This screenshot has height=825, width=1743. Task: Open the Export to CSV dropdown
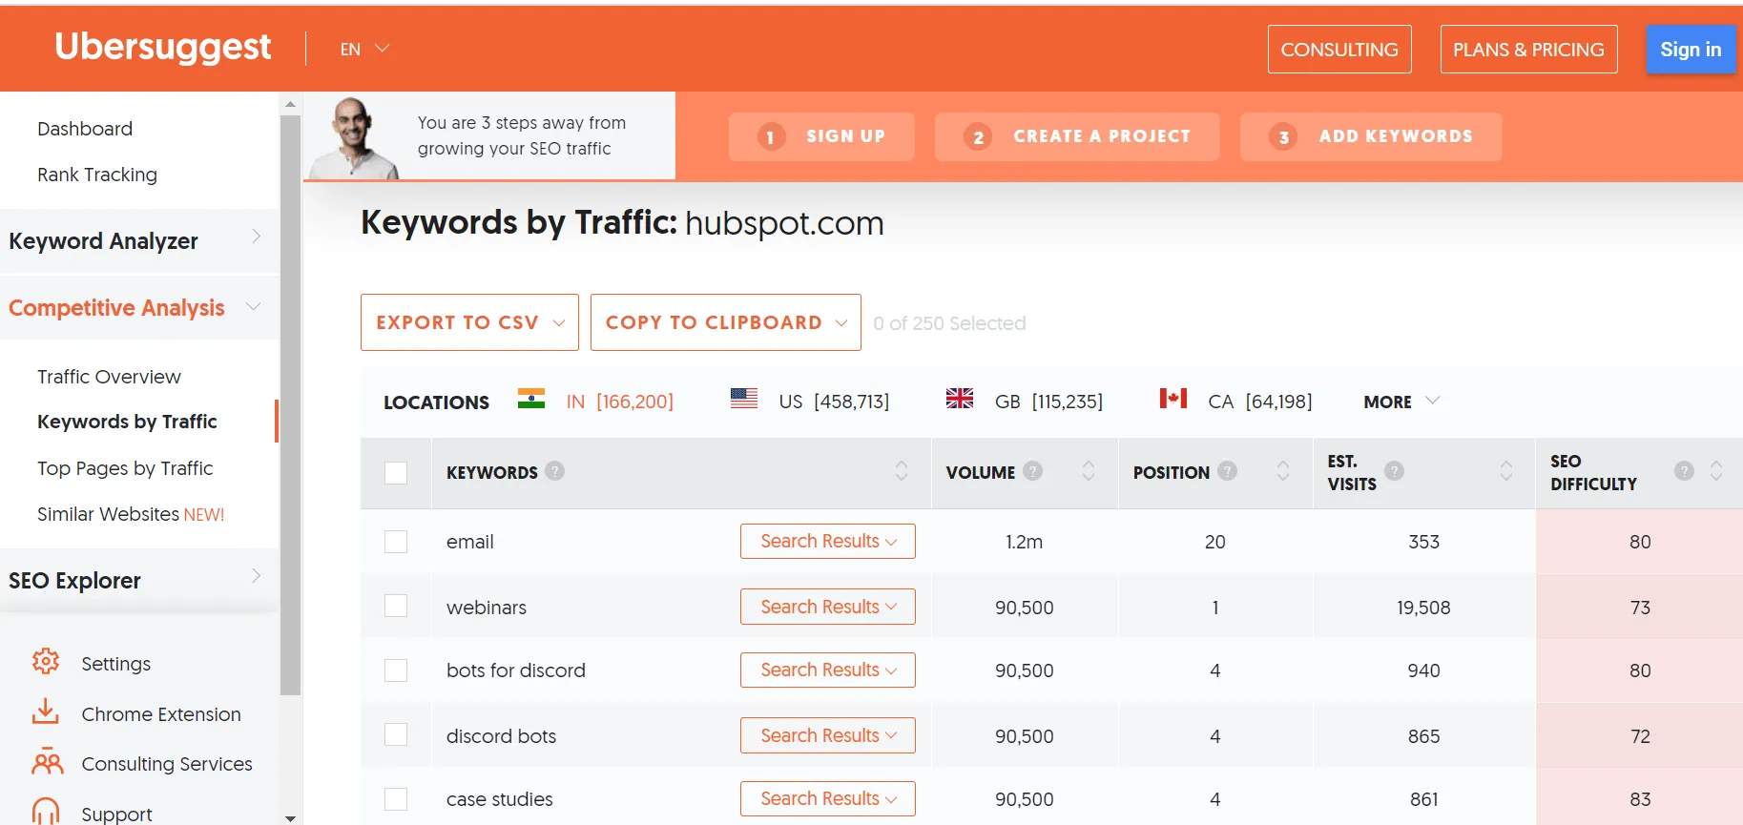click(469, 322)
